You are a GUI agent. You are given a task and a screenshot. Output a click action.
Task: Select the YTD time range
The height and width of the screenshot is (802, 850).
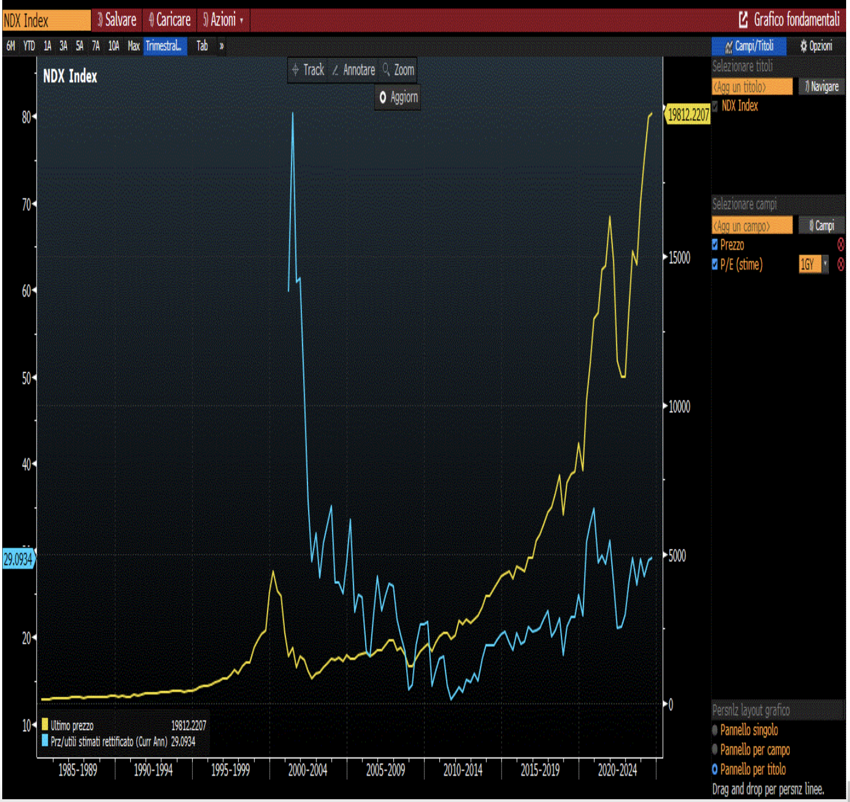(x=29, y=46)
